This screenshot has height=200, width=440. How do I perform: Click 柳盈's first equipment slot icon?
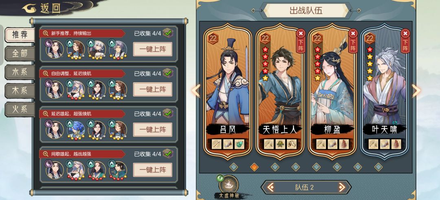pos(321,144)
